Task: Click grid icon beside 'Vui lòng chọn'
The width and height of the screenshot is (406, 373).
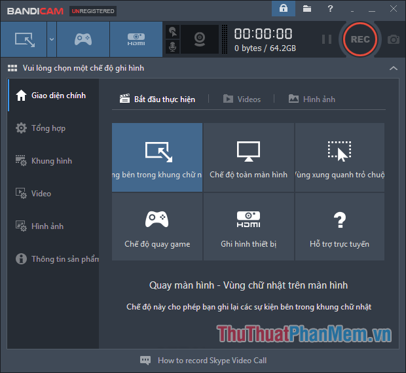Action: tap(12, 68)
